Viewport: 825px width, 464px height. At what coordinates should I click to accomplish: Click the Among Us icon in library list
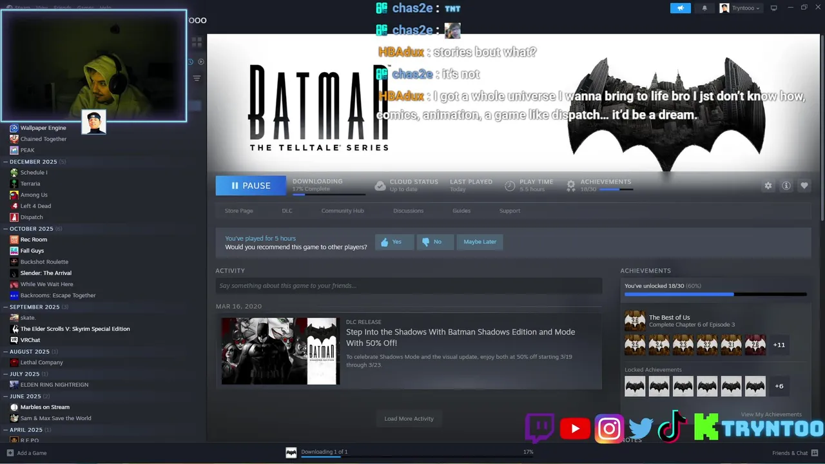(14, 195)
